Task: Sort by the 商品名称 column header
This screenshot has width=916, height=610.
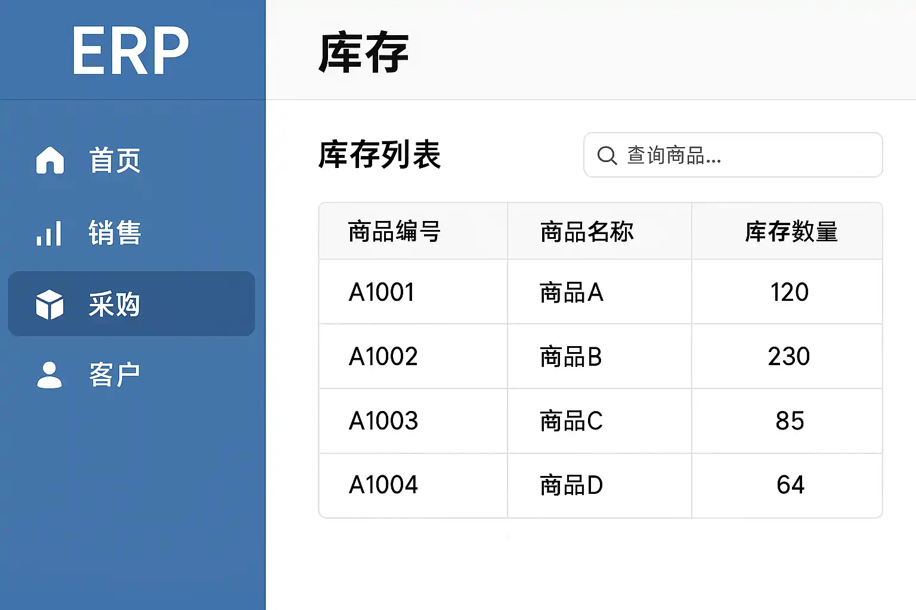Action: 587,232
